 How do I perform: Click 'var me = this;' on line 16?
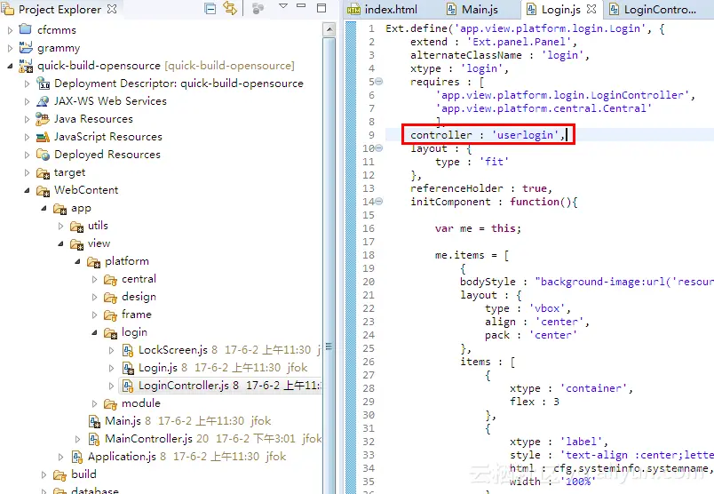pyautogui.click(x=478, y=228)
